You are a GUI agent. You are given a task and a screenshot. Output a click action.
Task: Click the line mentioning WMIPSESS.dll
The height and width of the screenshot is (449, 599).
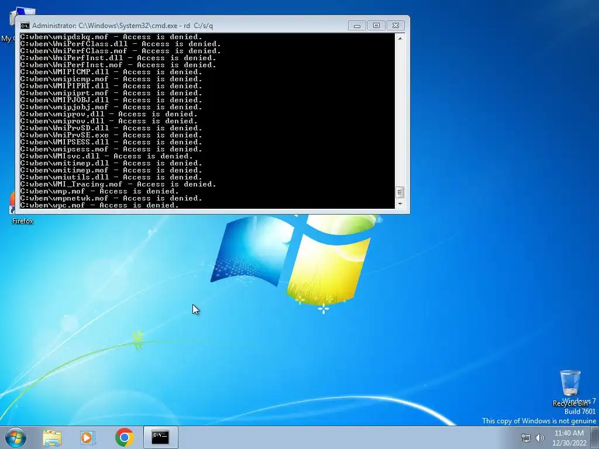coord(111,142)
